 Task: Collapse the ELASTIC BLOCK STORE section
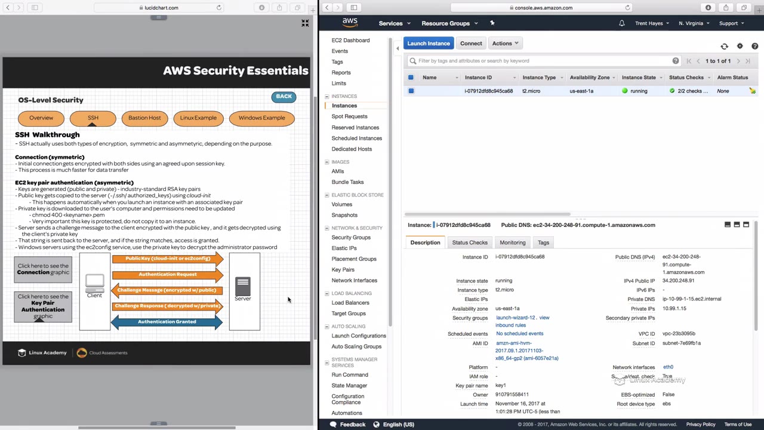pos(327,195)
